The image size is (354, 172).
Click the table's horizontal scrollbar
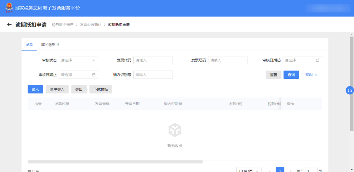pos(115,162)
